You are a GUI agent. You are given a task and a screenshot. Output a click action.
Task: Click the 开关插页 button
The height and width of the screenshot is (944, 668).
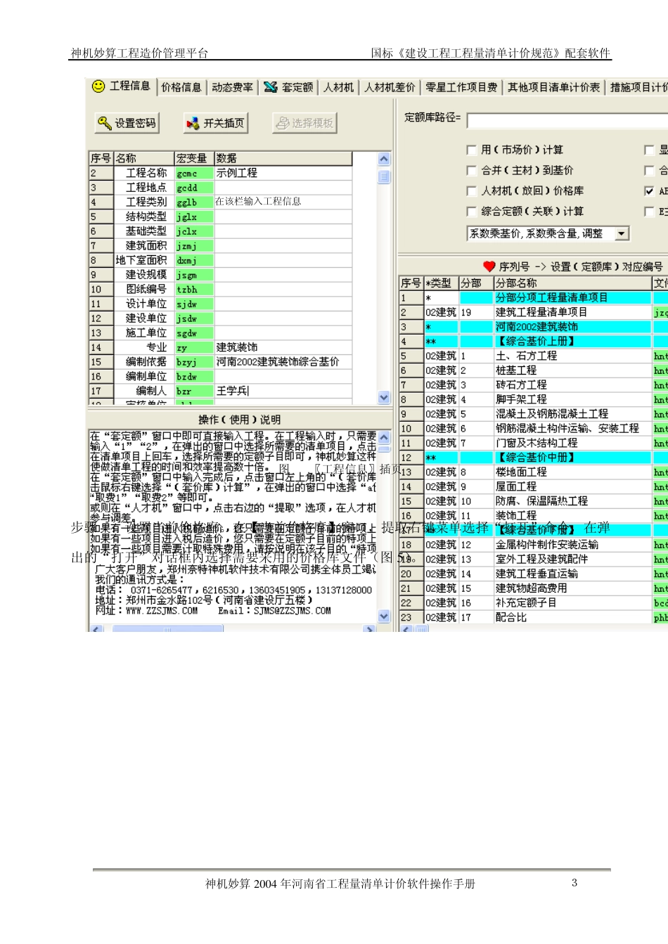click(215, 123)
